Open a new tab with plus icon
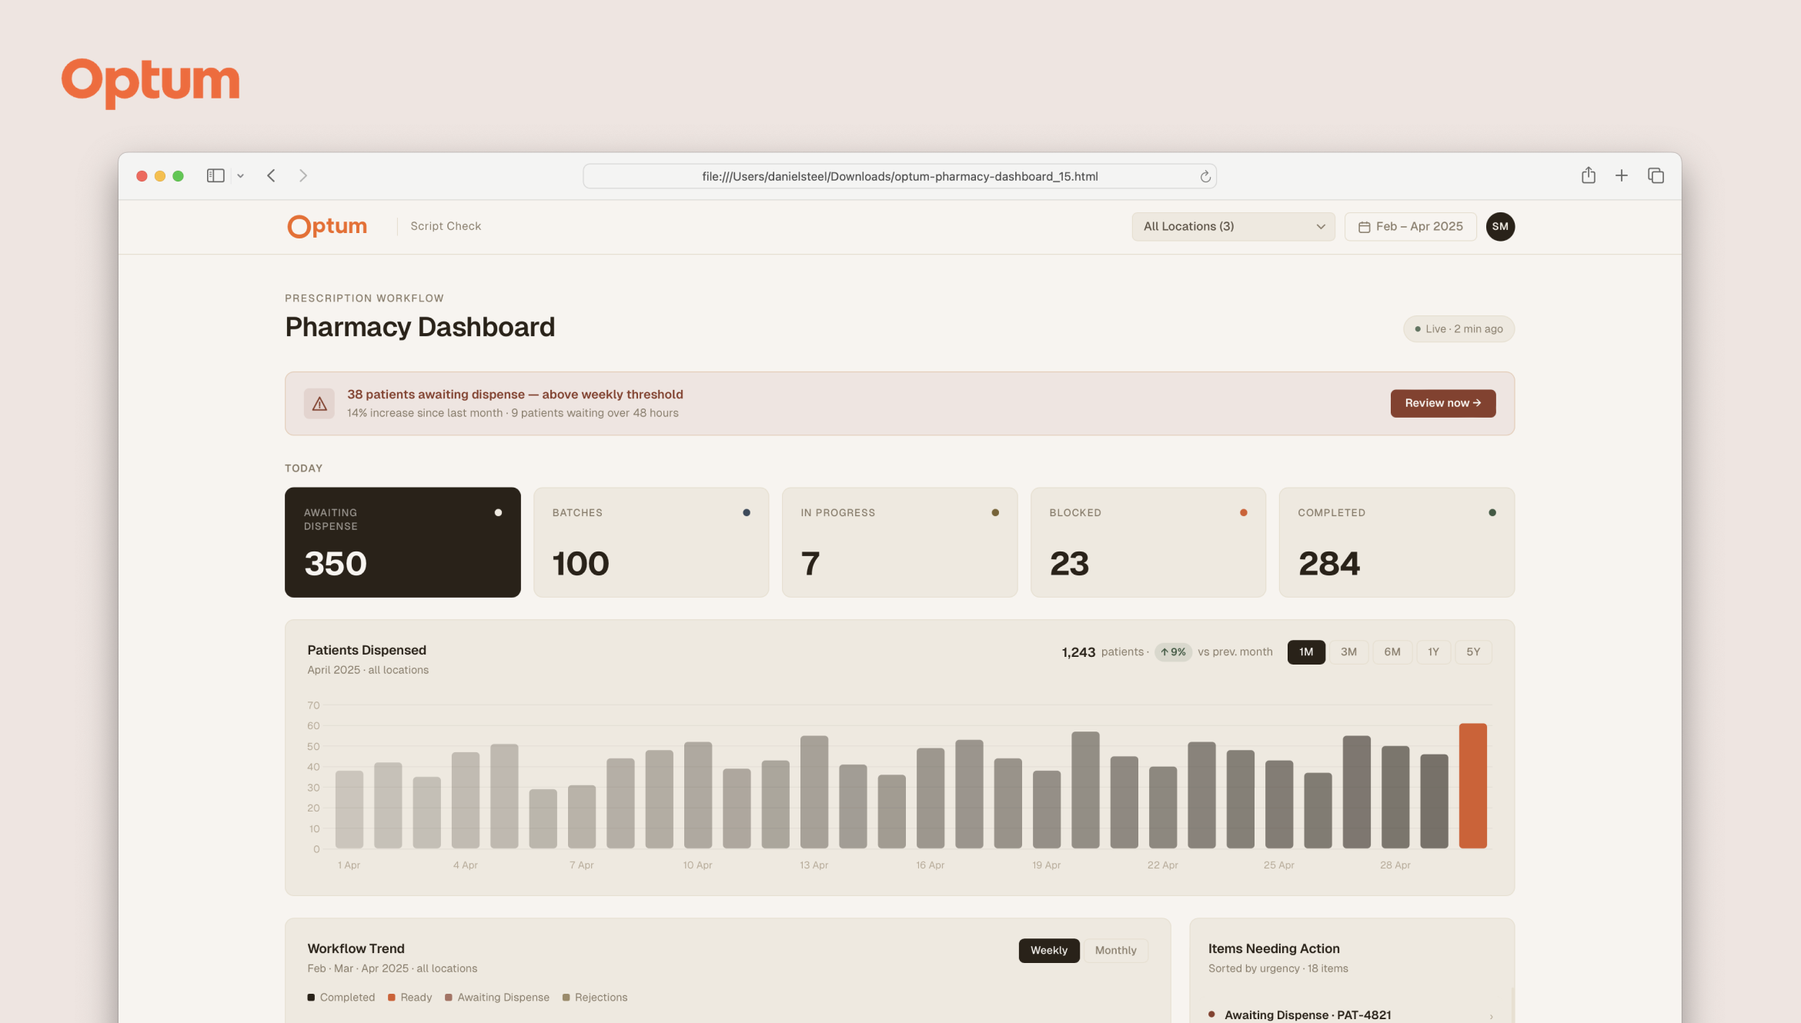 pyautogui.click(x=1622, y=175)
